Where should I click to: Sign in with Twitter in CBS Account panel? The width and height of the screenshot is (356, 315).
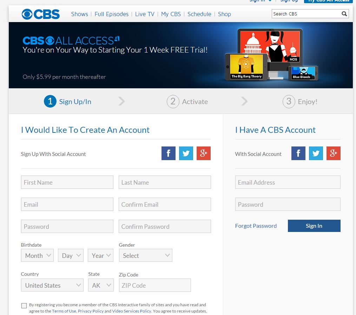tap(316, 153)
